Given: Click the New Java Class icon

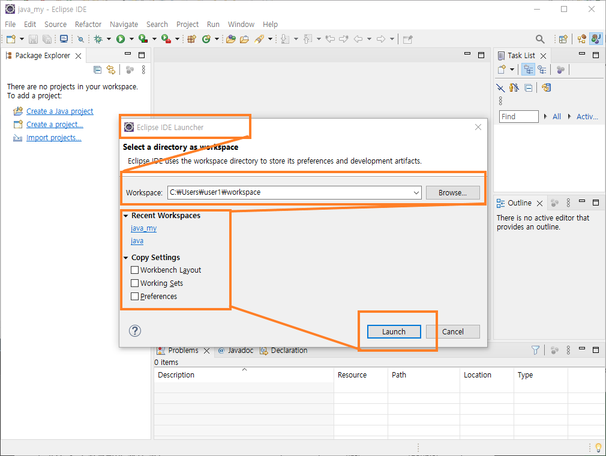Looking at the screenshot, I should point(206,39).
